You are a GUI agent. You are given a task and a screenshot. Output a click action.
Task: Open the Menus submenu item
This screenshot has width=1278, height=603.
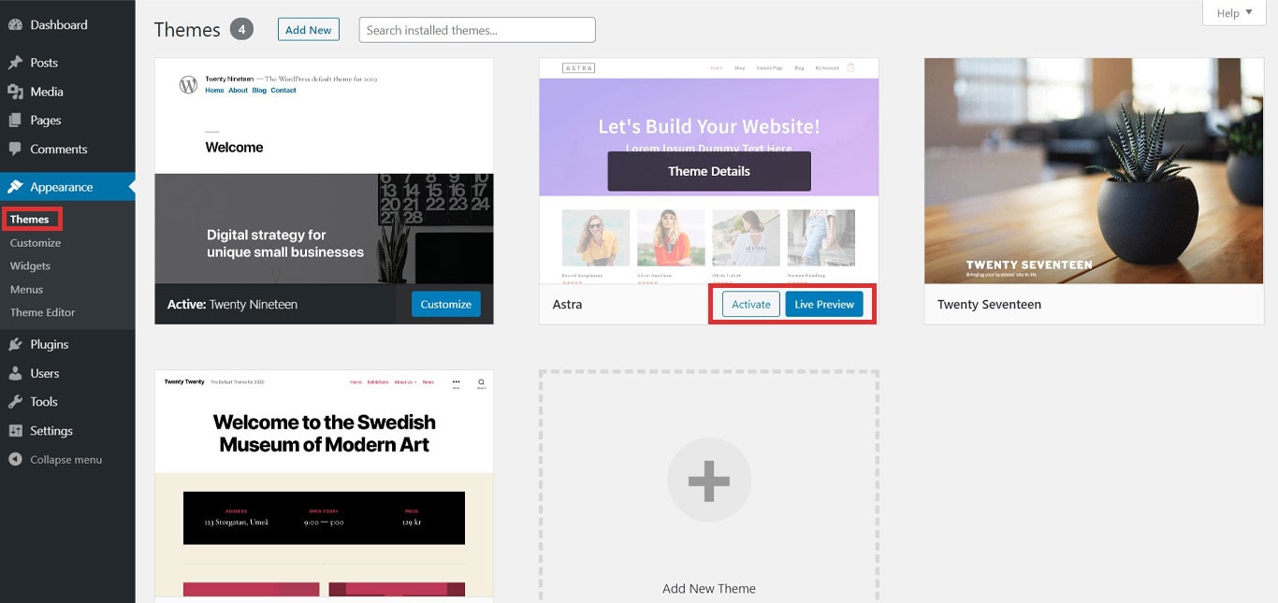click(x=27, y=290)
